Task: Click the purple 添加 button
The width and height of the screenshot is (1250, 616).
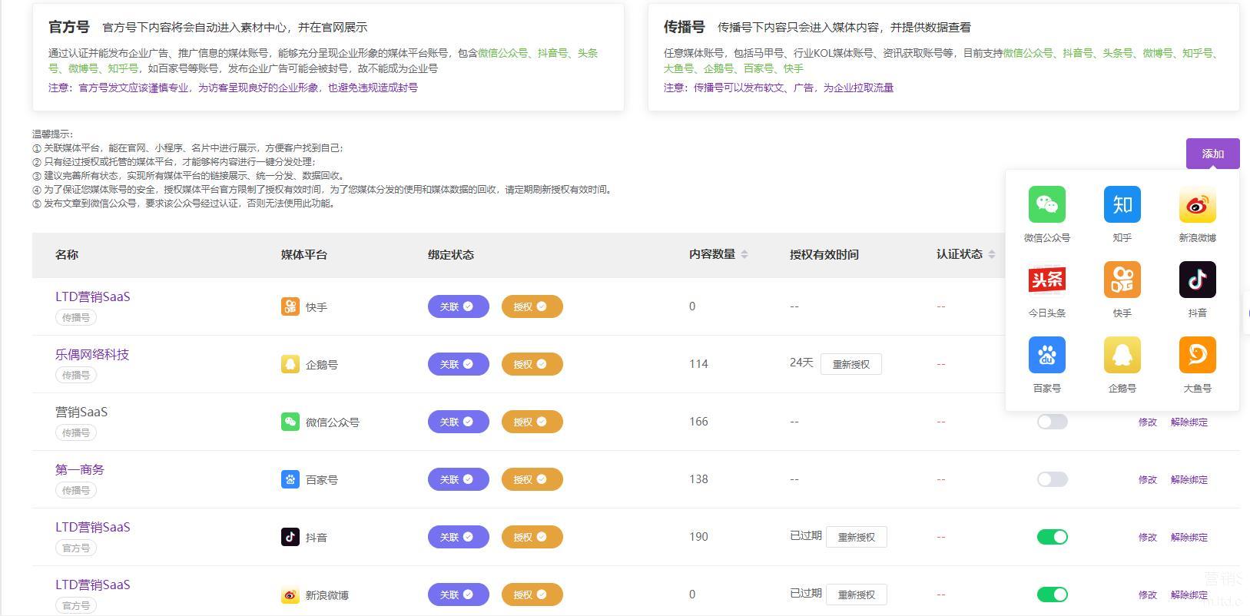Action: pos(1212,154)
